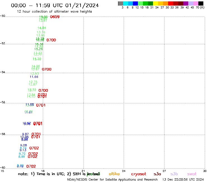Select the dark blue swatch in the color bar

click(135, 4)
